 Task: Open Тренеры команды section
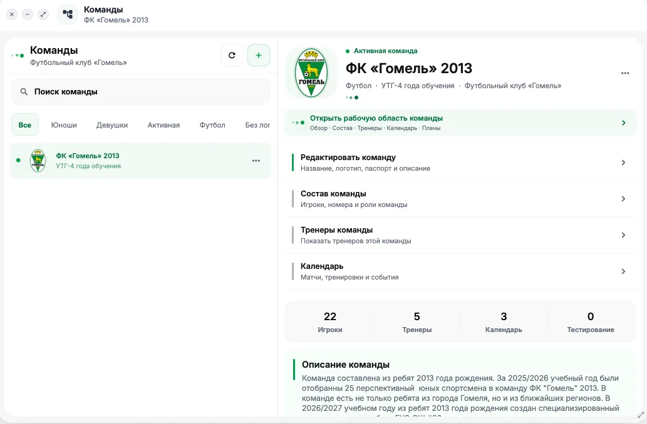click(x=460, y=235)
